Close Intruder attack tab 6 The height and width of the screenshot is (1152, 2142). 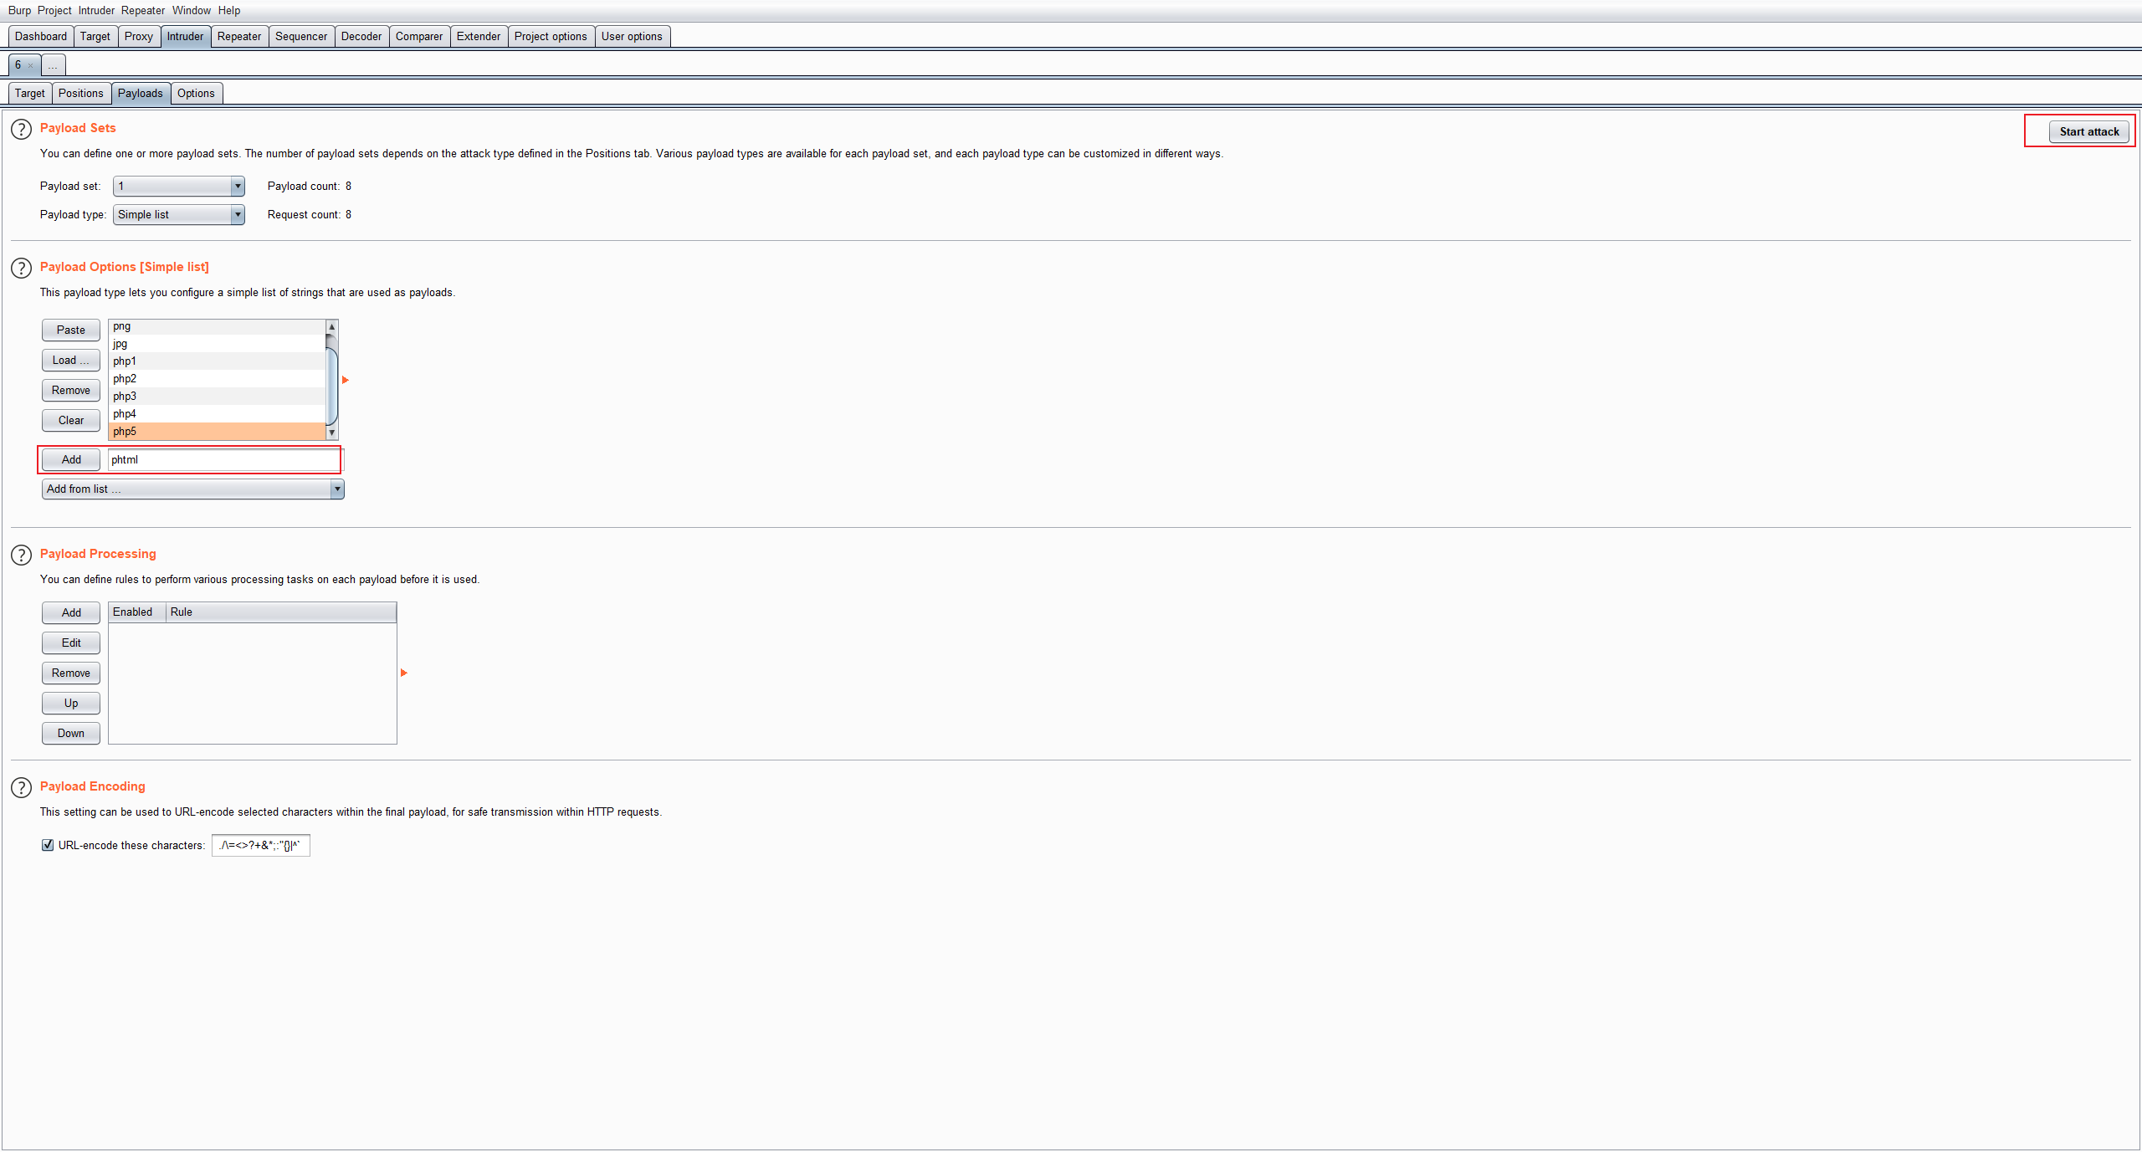click(31, 65)
